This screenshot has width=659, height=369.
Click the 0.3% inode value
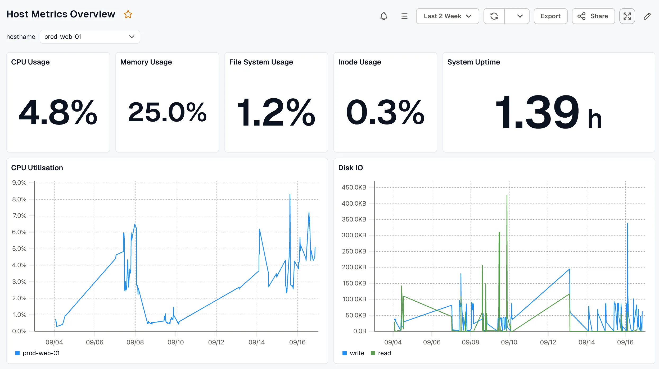click(x=385, y=112)
